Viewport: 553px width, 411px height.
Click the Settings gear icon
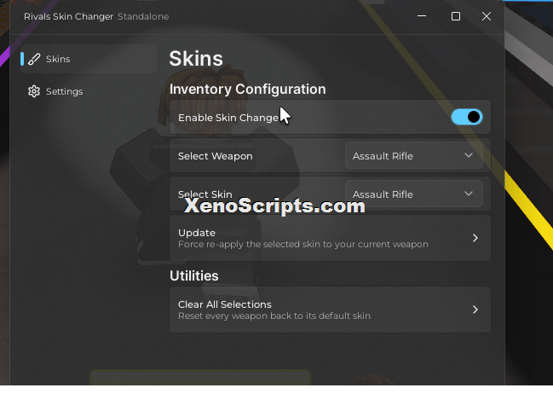pyautogui.click(x=34, y=91)
